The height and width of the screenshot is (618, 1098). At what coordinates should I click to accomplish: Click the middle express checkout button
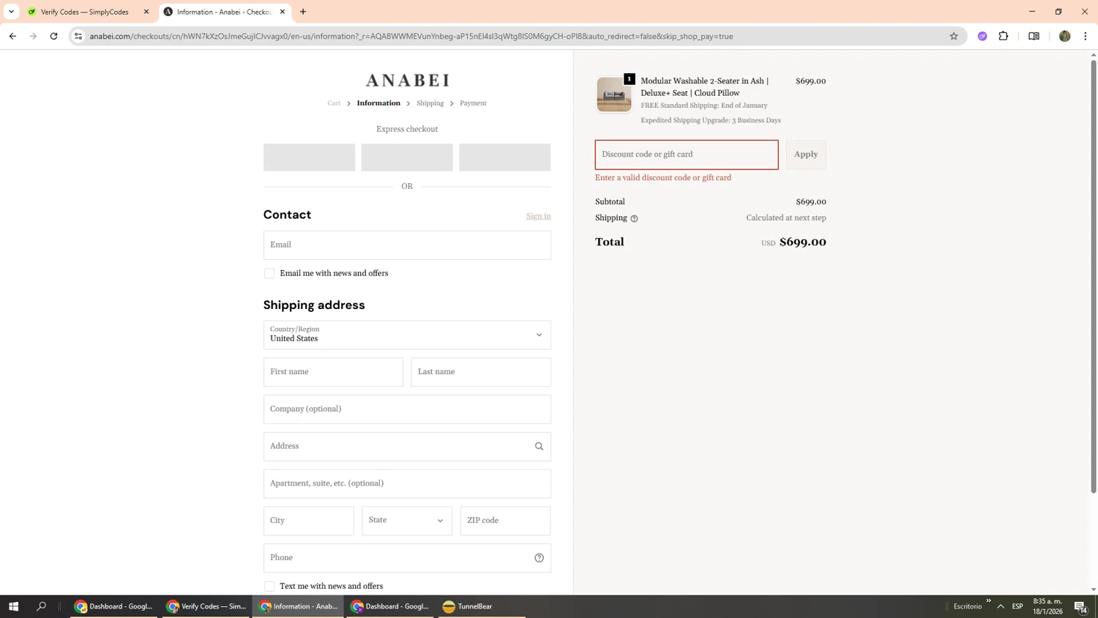pos(407,157)
